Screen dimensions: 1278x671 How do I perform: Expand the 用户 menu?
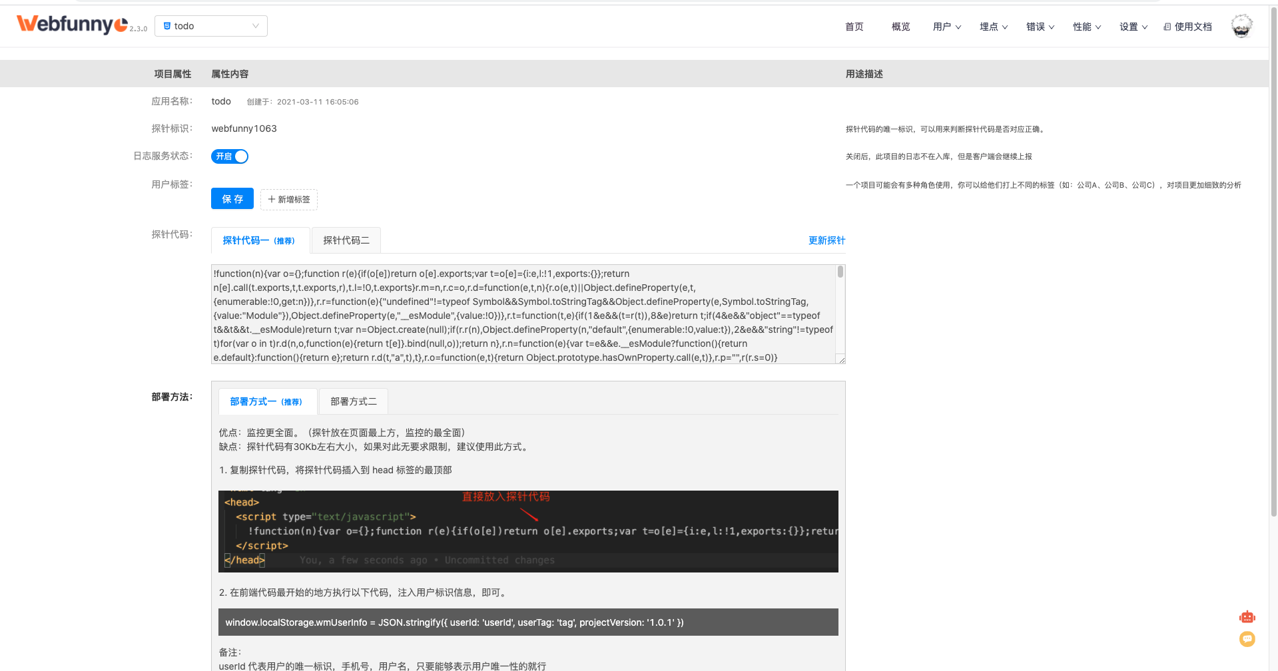pos(946,27)
